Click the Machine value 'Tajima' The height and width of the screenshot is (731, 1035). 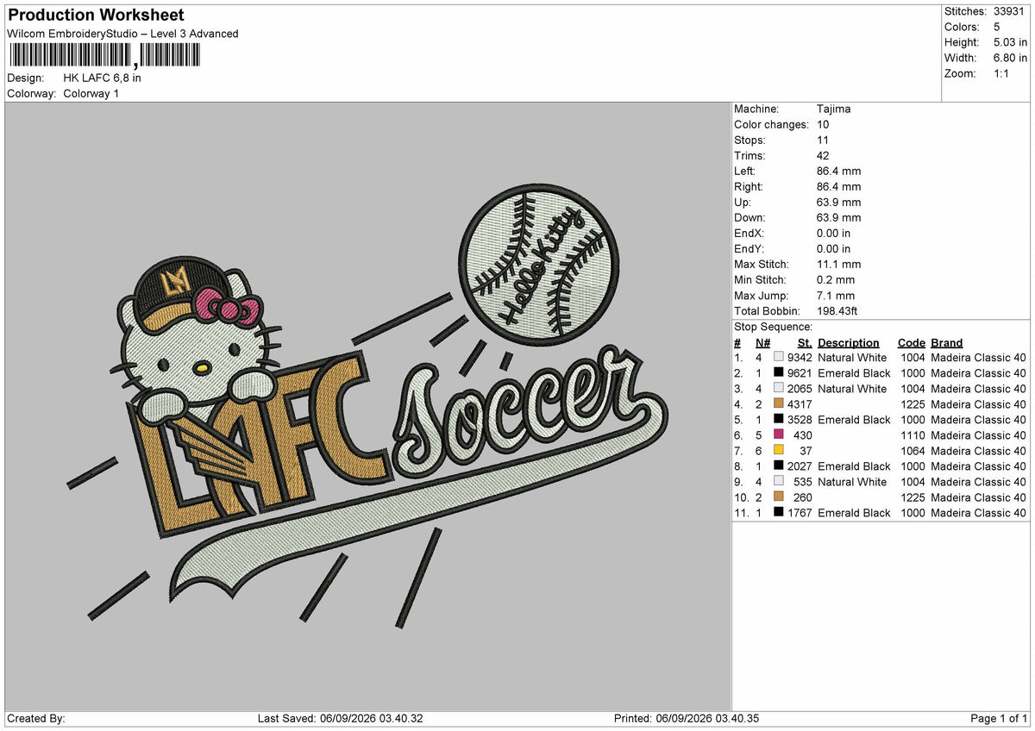[x=833, y=109]
